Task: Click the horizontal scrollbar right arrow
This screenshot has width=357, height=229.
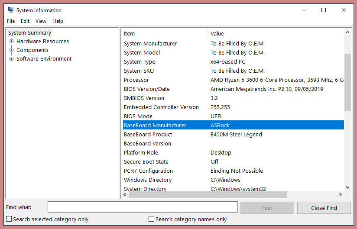Action: [x=341, y=195]
